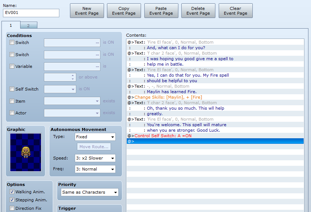311x212 pixels.
Task: Click the event character graphic thumbnail
Action: 26,152
